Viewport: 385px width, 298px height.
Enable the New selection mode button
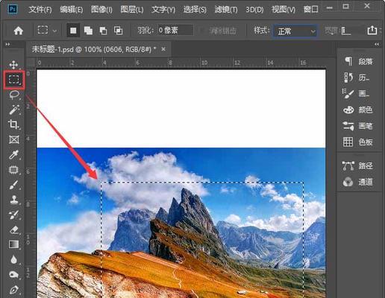tap(73, 31)
